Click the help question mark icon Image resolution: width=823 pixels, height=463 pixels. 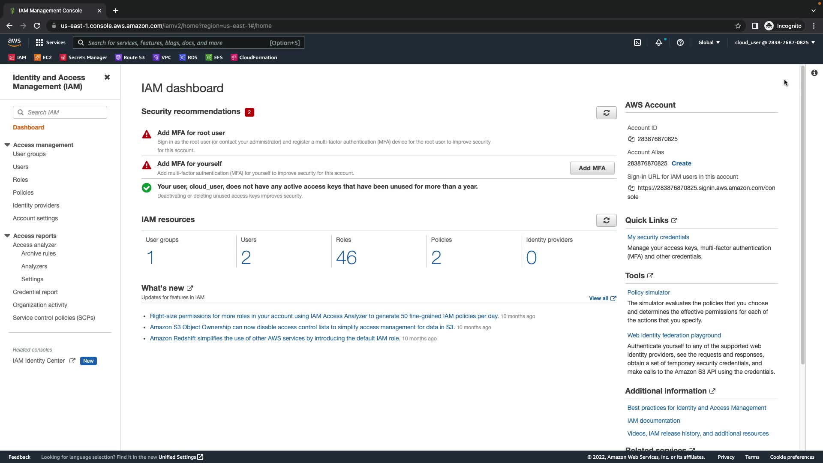(x=680, y=42)
